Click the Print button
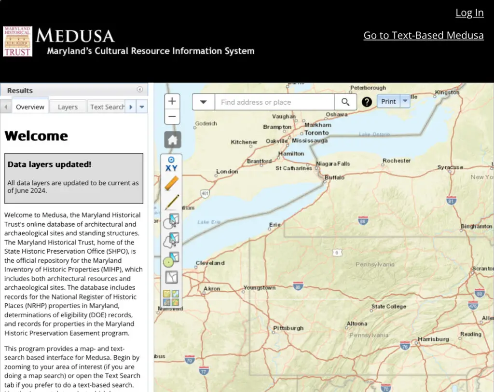494x392 pixels. (x=388, y=101)
